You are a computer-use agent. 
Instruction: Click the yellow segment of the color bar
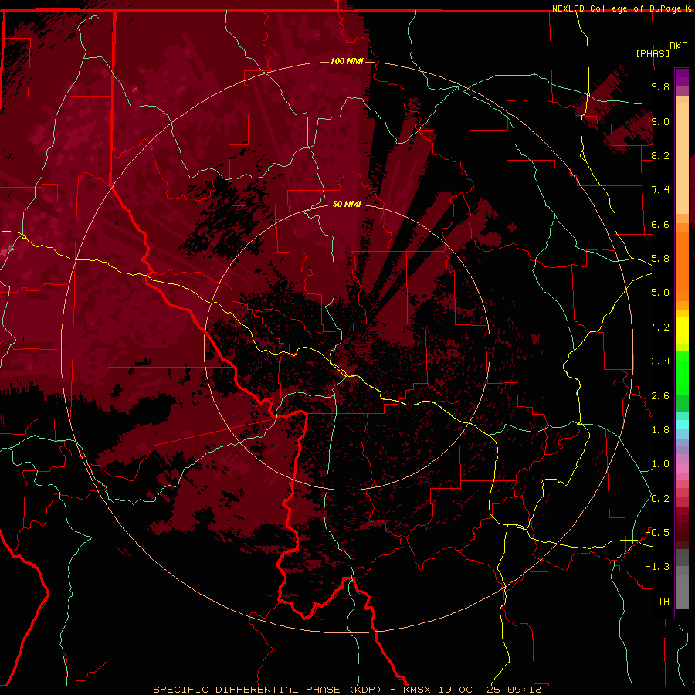682,331
